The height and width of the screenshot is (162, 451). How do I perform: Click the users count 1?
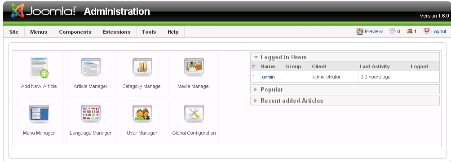click(x=416, y=31)
